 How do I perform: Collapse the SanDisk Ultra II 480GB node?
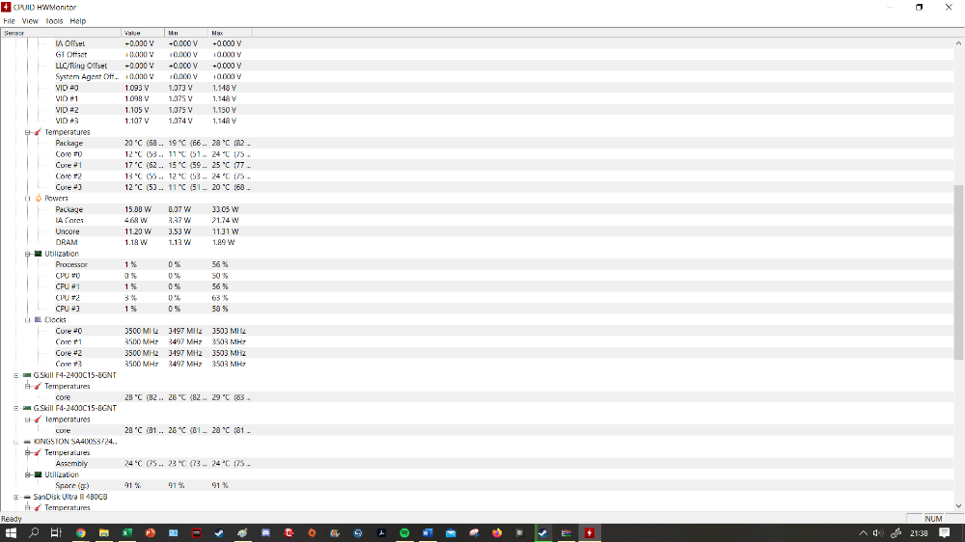tap(16, 497)
